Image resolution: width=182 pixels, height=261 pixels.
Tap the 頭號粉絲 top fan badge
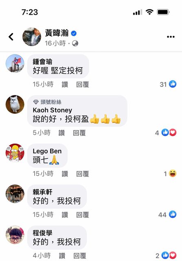point(47,102)
